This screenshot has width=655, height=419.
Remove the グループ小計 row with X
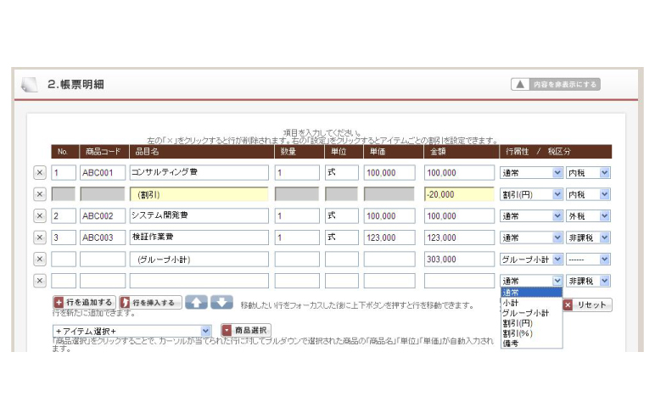(40, 260)
